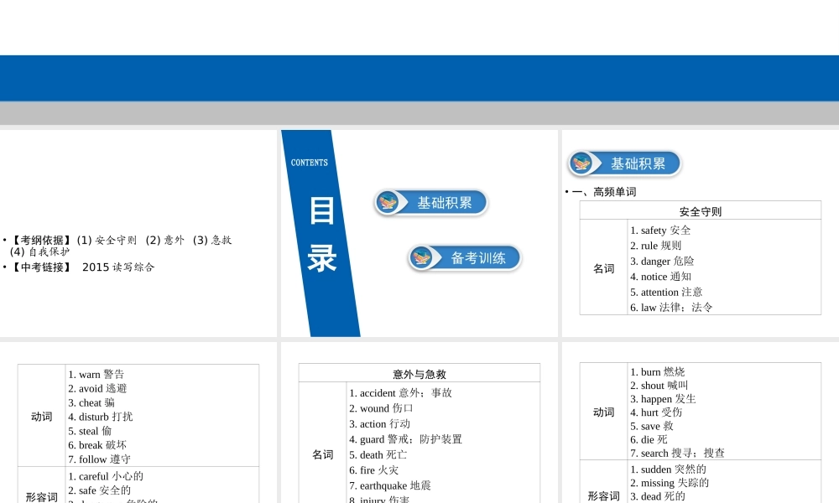Viewport: 839px width, 503px height.
Task: Click the entry '1. accident 意外;事故'
Action: click(400, 393)
